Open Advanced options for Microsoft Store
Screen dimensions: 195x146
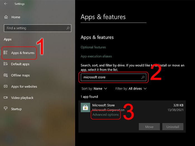pyautogui.click(x=106, y=115)
